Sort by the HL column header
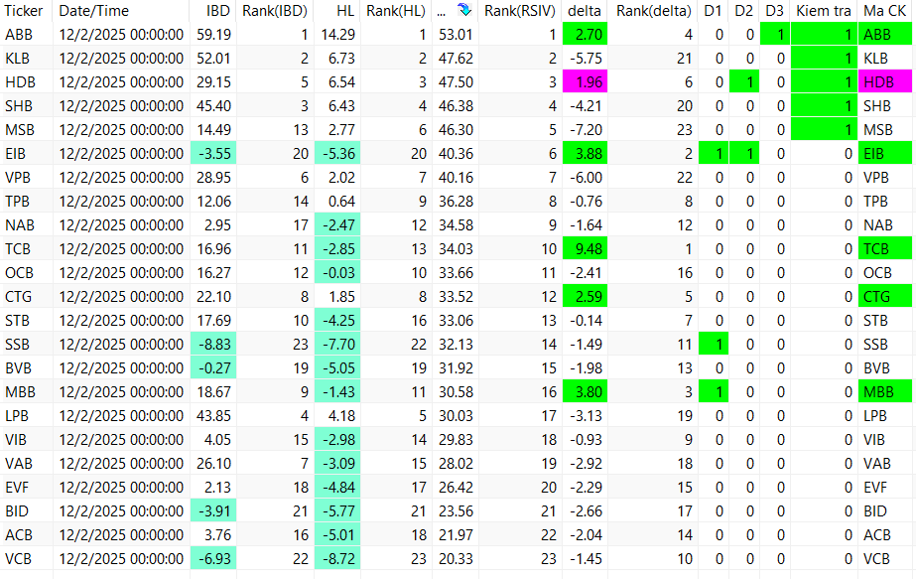The width and height of the screenshot is (916, 579). [345, 11]
